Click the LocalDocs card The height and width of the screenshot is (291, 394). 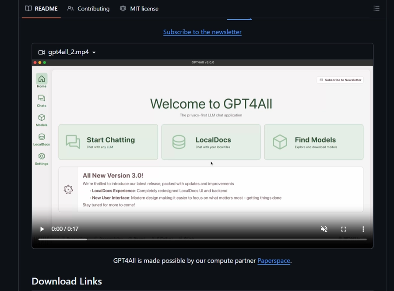pyautogui.click(x=211, y=142)
